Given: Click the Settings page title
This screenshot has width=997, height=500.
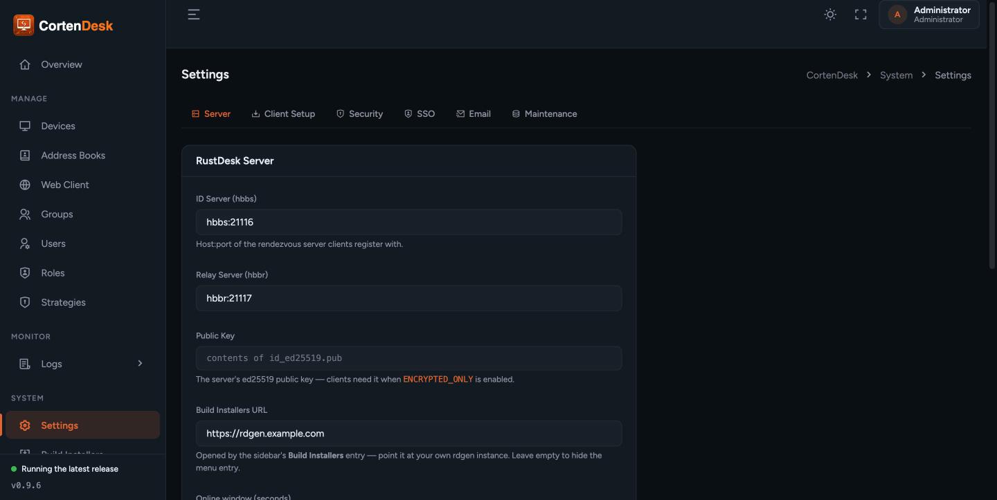Looking at the screenshot, I should point(205,75).
